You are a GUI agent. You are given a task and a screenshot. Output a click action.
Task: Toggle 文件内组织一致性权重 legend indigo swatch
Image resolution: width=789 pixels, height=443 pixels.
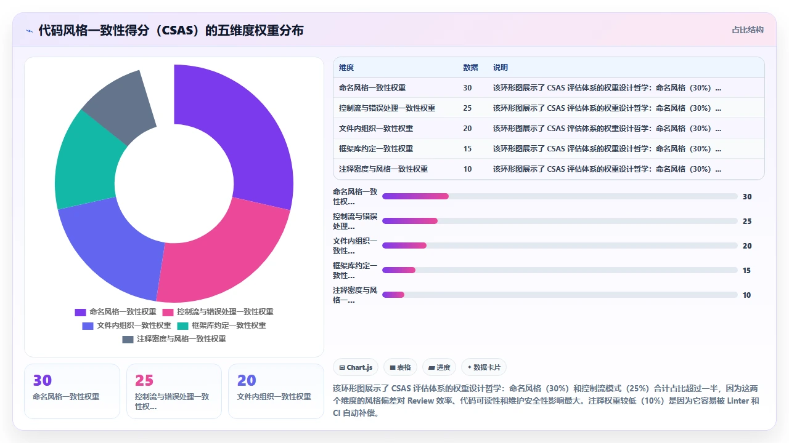coord(88,325)
